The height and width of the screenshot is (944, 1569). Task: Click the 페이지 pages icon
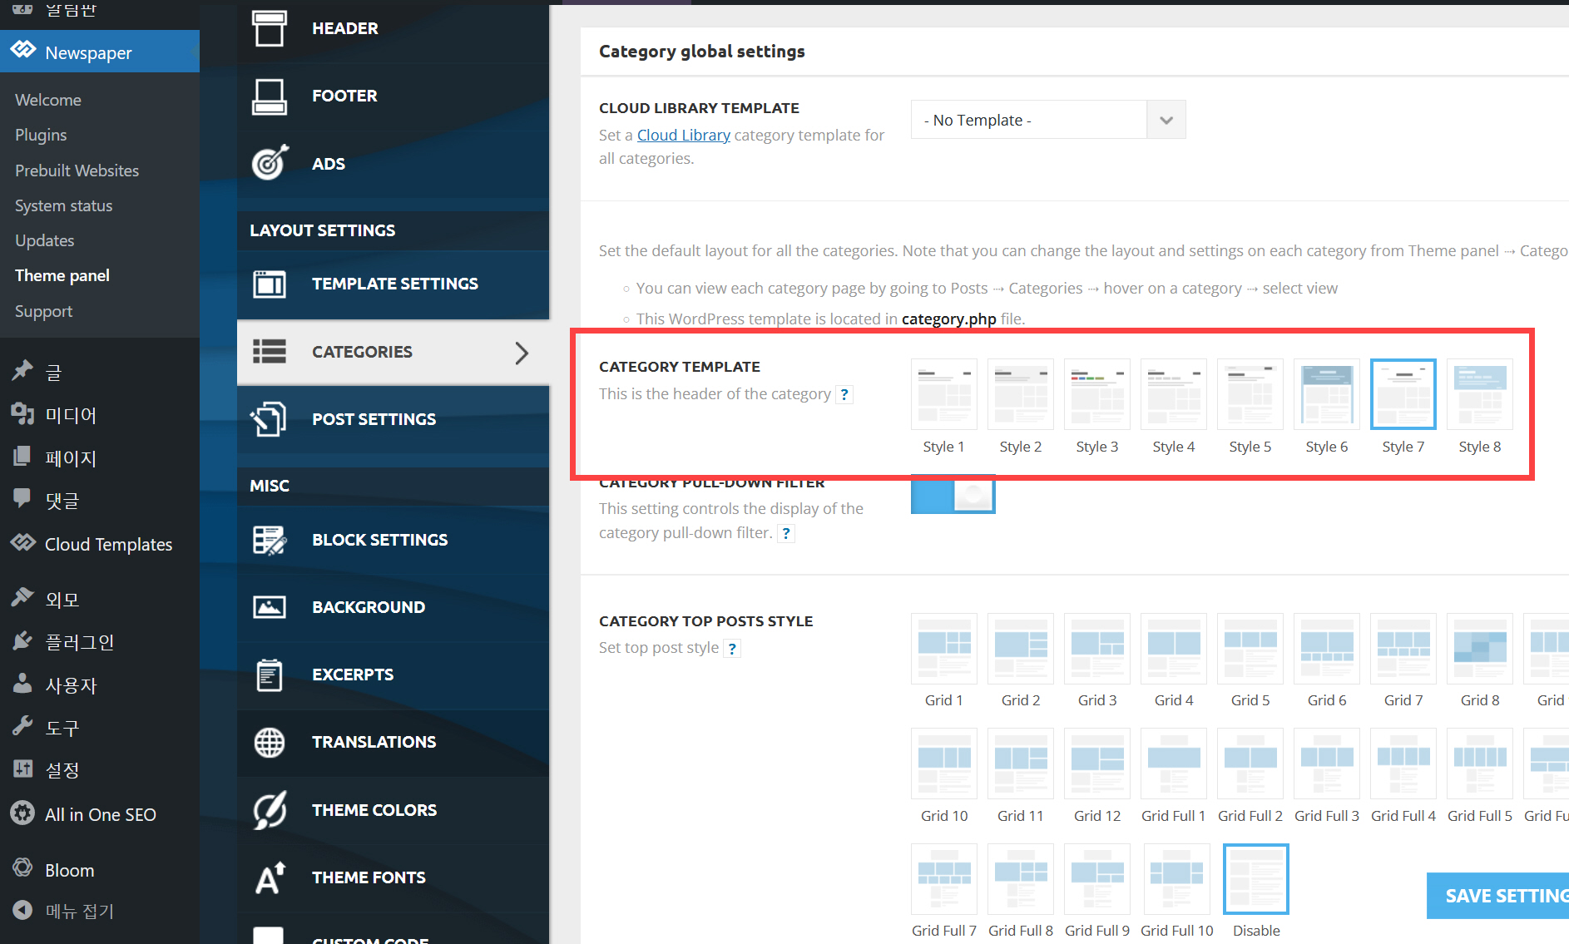[x=22, y=457]
